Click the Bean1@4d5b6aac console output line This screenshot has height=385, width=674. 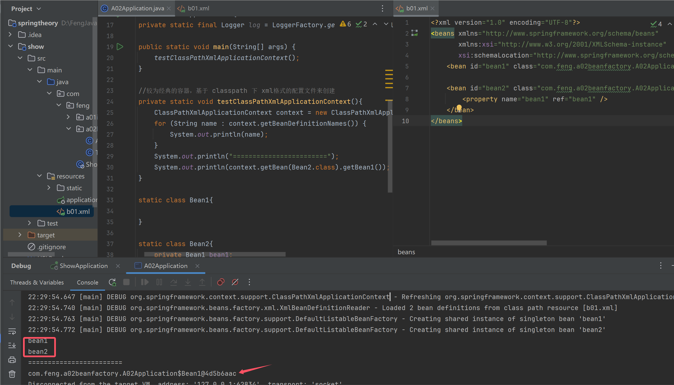(132, 373)
